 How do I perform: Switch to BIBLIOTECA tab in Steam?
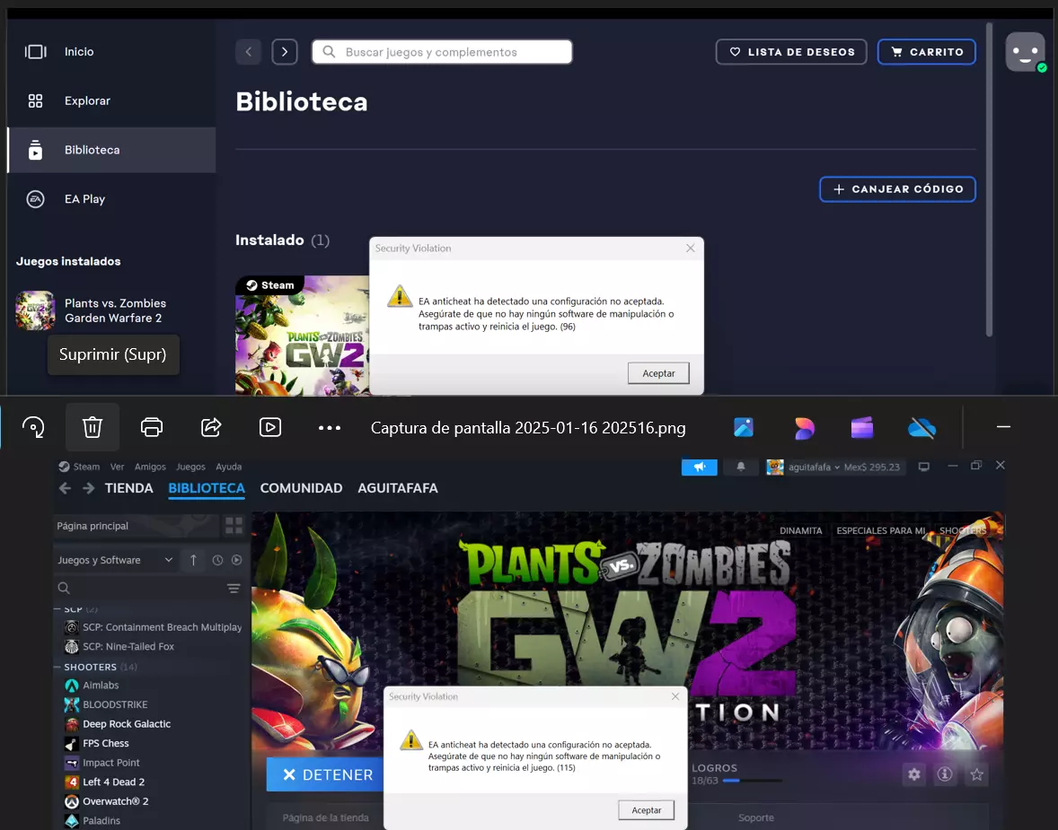click(207, 488)
